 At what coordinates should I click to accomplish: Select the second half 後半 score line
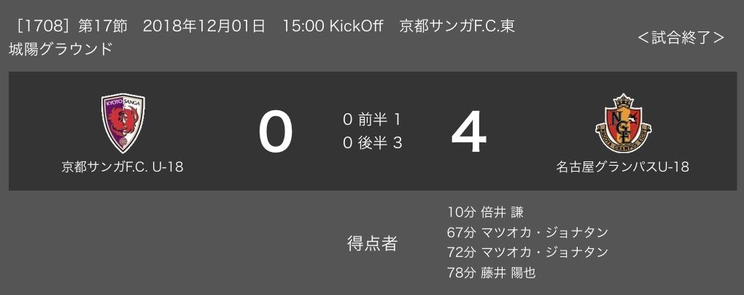coord(372,143)
